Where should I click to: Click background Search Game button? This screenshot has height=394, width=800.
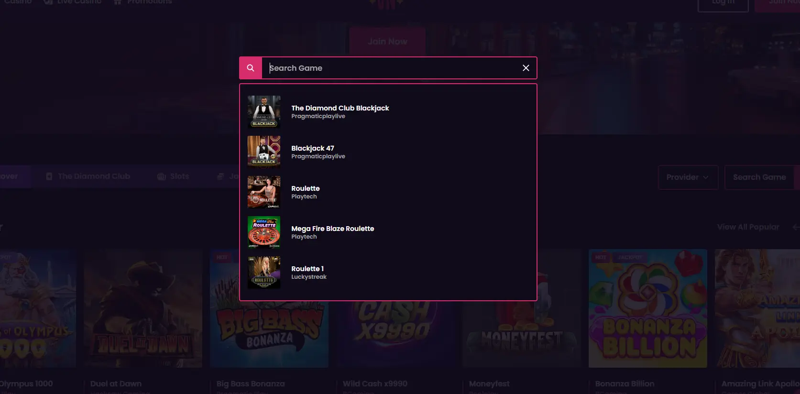click(x=759, y=177)
